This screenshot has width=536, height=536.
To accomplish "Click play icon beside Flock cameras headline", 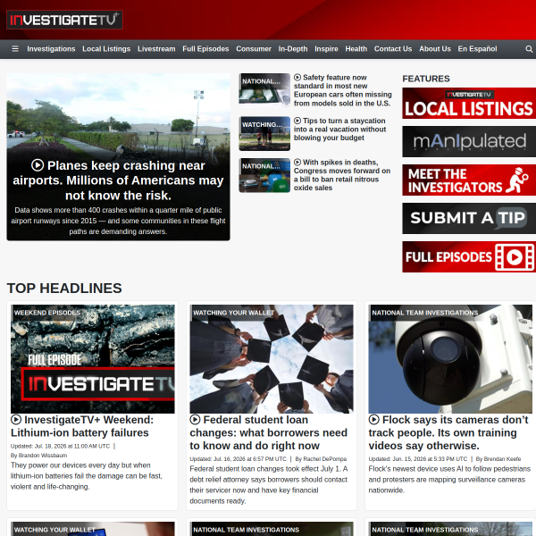I will pyautogui.click(x=374, y=420).
